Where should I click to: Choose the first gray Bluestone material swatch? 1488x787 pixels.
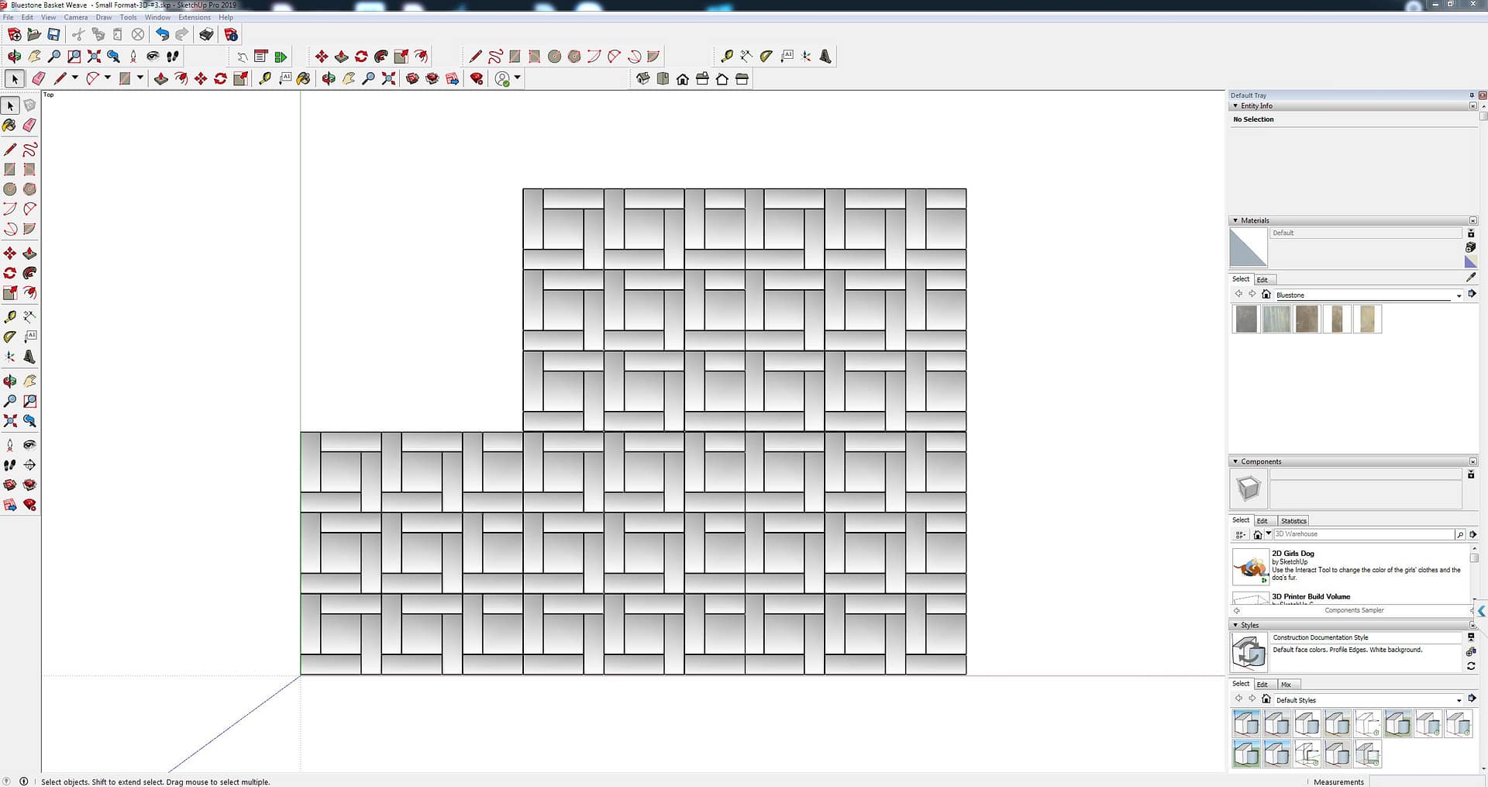click(x=1245, y=319)
